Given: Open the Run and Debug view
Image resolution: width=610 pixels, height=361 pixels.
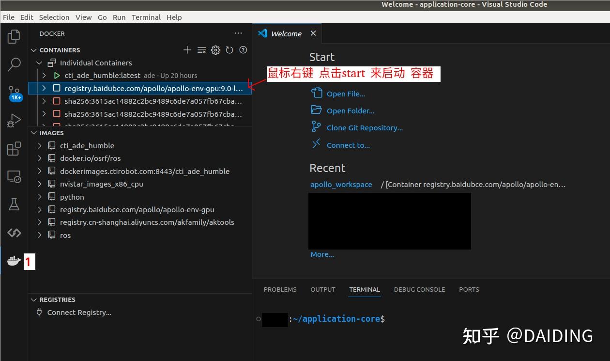Looking at the screenshot, I should click(x=14, y=120).
